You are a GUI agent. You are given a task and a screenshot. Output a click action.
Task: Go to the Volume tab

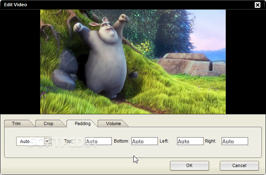click(113, 123)
